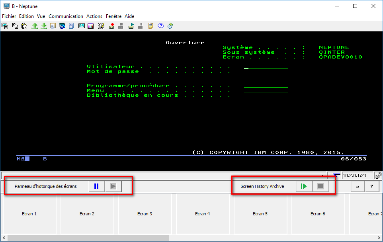This screenshot has width=383, height=242.
Task: Select the Ecran 2 history thumbnail
Action: pyautogui.click(x=87, y=214)
